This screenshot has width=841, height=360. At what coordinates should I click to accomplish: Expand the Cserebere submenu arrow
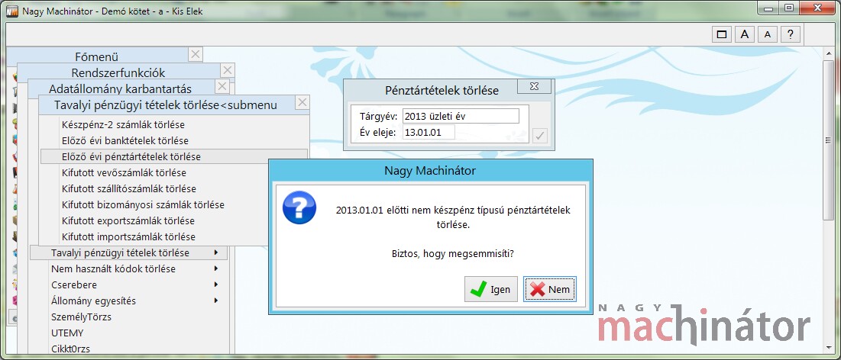point(216,284)
